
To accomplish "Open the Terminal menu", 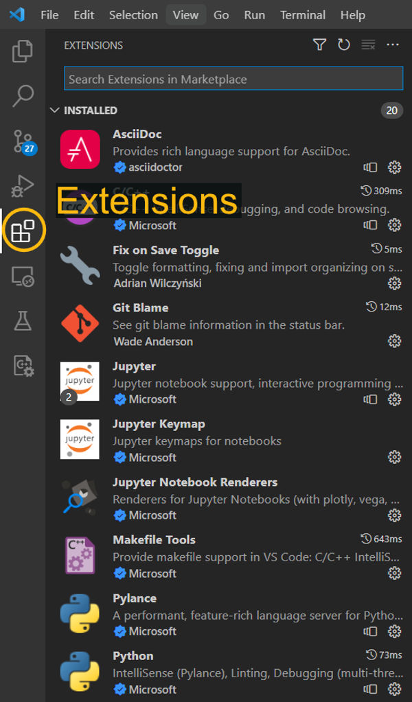I will click(x=303, y=15).
